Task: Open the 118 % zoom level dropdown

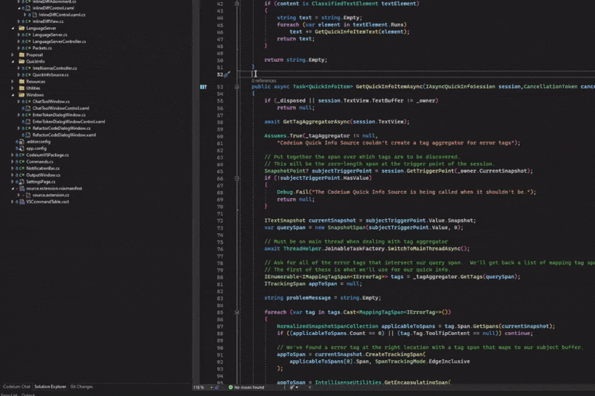Action: click(211, 387)
